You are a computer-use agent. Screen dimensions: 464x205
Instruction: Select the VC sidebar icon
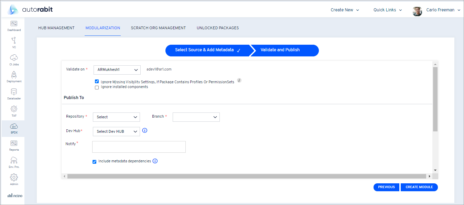[x=14, y=42]
